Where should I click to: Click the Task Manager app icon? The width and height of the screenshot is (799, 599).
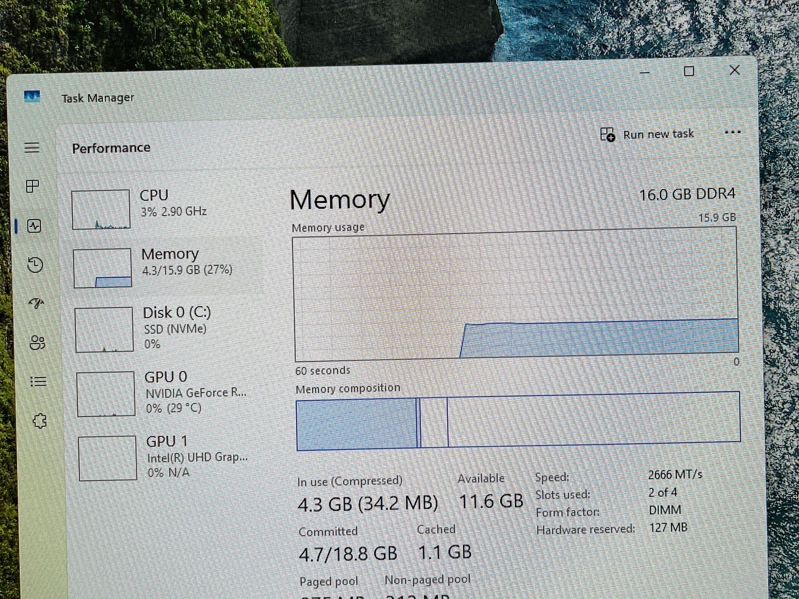(x=32, y=96)
